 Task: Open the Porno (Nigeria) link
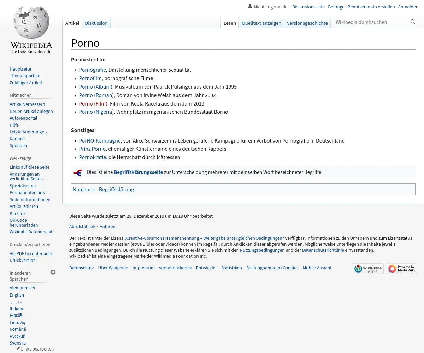pyautogui.click(x=96, y=112)
